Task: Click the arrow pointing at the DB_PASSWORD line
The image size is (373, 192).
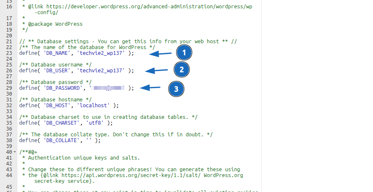Action: click(150, 88)
